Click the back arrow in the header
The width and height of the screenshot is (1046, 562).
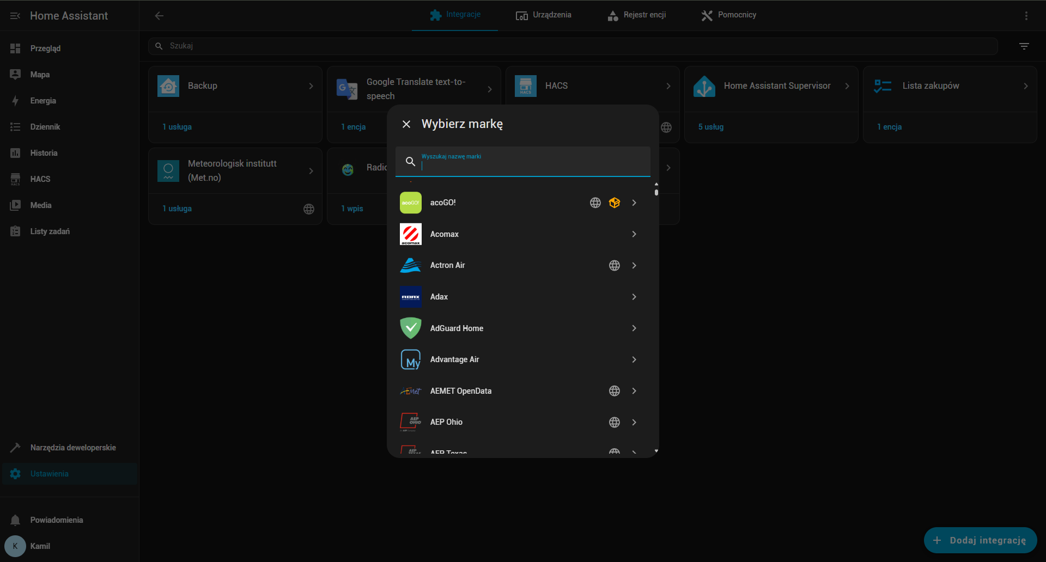pos(159,16)
